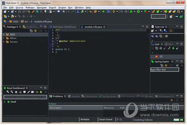Click the Spring Explorer type filter text field
Image resolution: width=187 pixels, height=125 pixels.
tap(165, 70)
